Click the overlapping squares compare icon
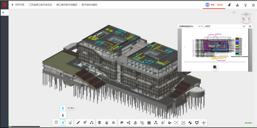 (x=142, y=122)
